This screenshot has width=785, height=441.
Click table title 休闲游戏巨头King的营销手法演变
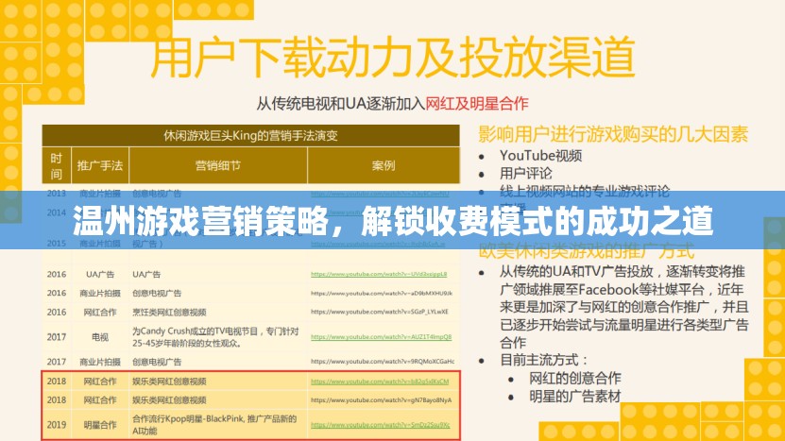250,135
